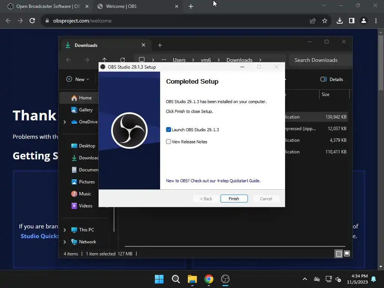Click Explorer back navigation arrow

click(x=69, y=60)
